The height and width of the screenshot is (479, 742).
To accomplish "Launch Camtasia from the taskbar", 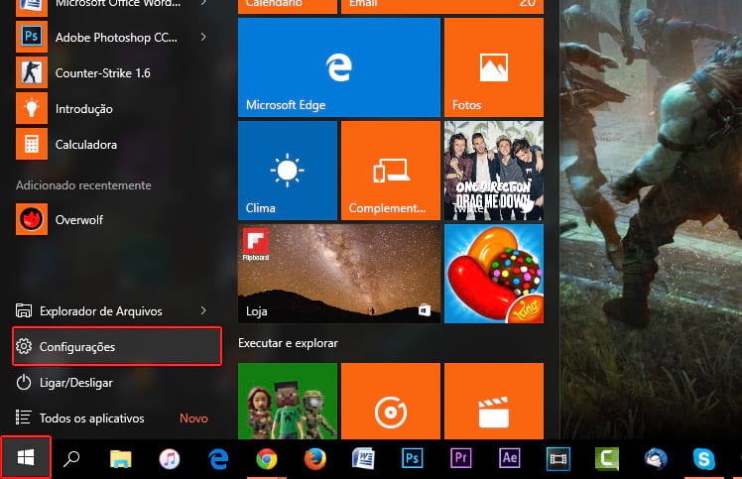I will pyautogui.click(x=607, y=458).
